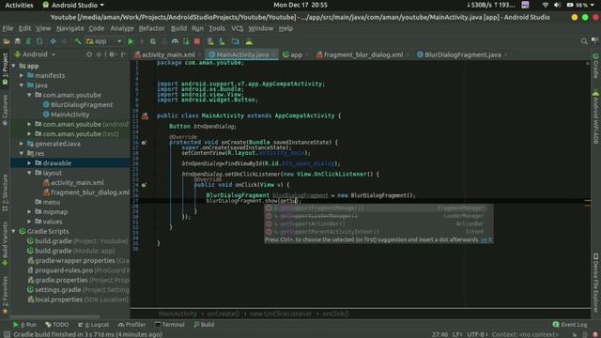
Task: Click the hide Project panel icon
Action: point(123,54)
